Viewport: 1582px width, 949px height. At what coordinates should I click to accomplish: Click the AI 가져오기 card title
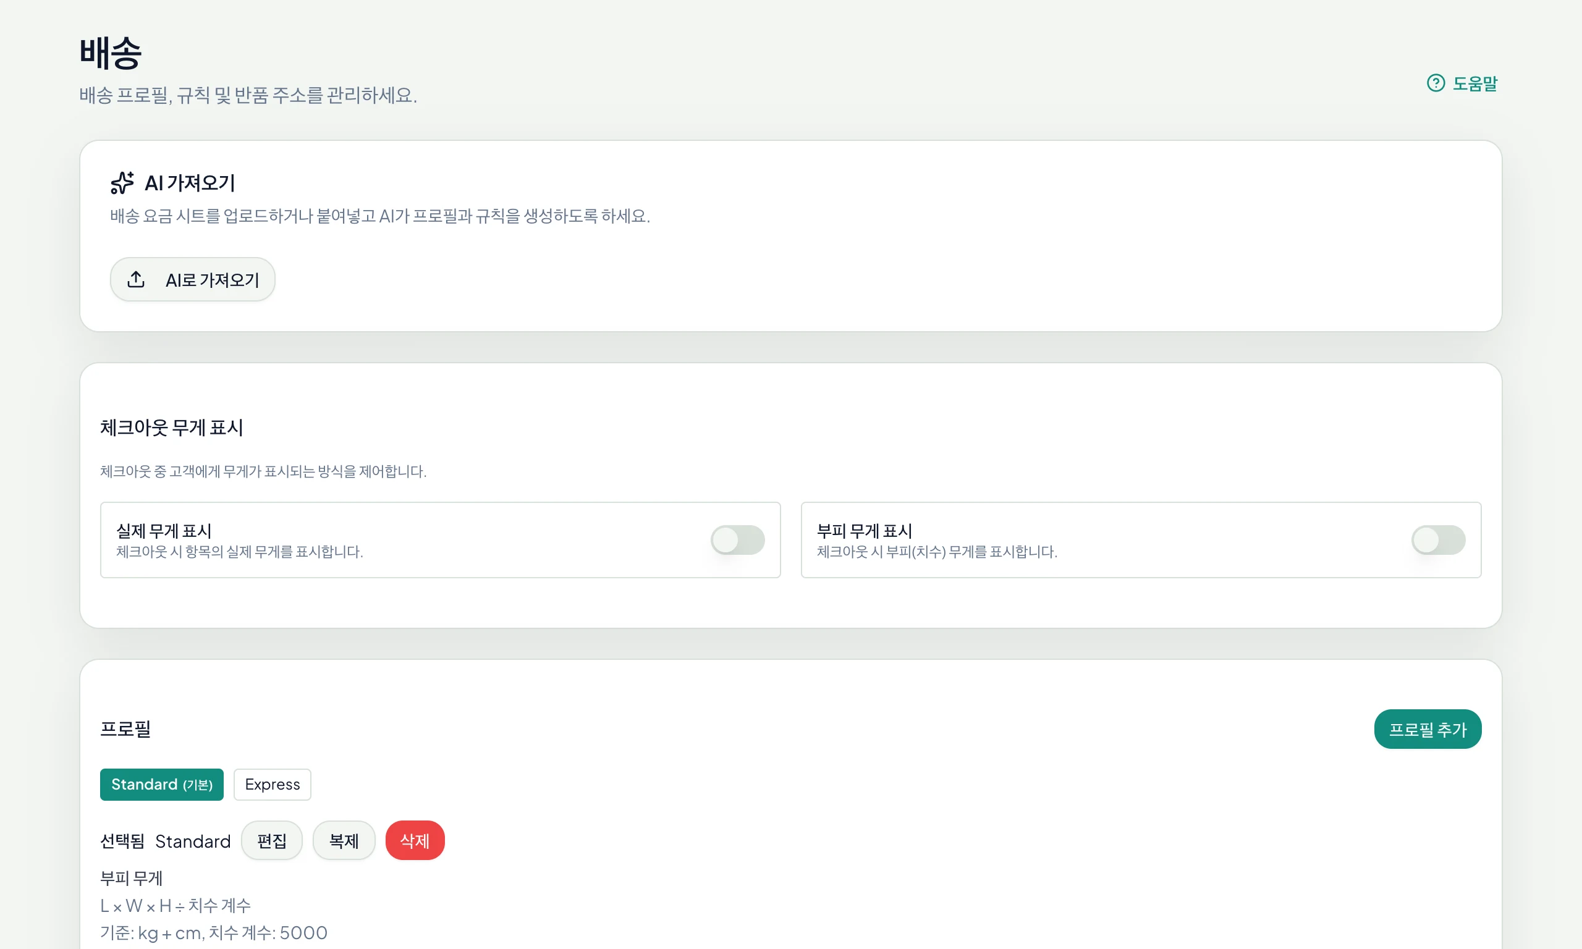tap(190, 183)
